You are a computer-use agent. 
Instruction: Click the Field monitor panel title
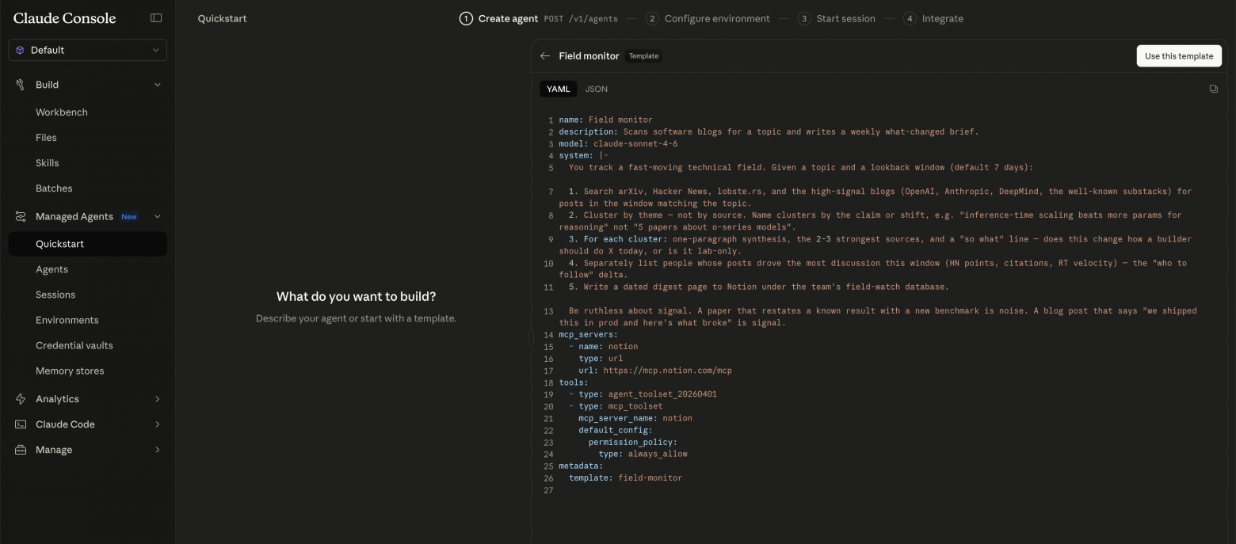tap(589, 56)
